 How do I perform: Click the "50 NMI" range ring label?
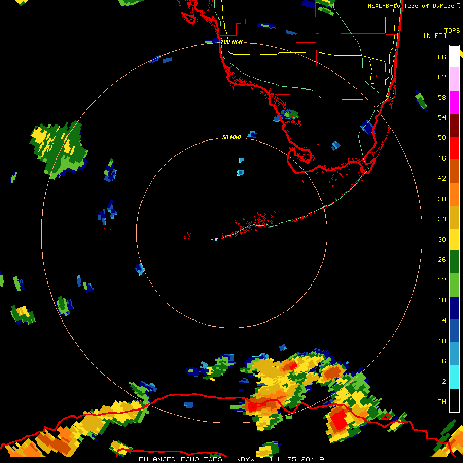pyautogui.click(x=232, y=137)
